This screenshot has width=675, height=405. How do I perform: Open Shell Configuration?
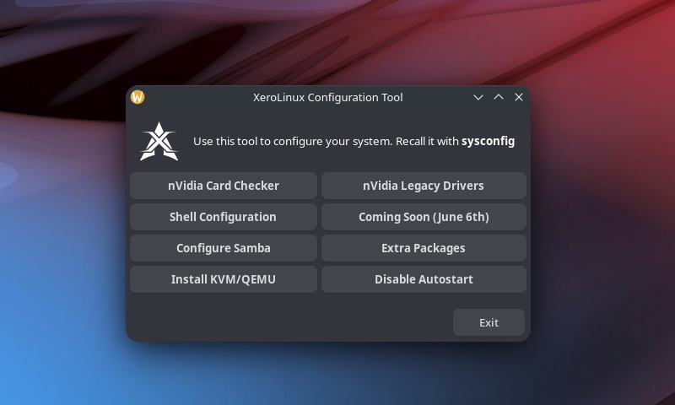(x=224, y=217)
